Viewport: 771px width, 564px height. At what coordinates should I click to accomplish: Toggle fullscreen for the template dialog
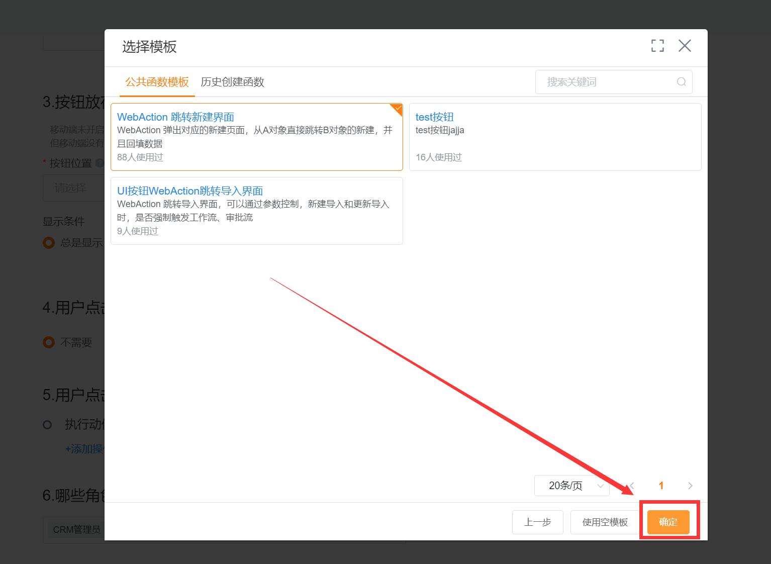tap(657, 46)
